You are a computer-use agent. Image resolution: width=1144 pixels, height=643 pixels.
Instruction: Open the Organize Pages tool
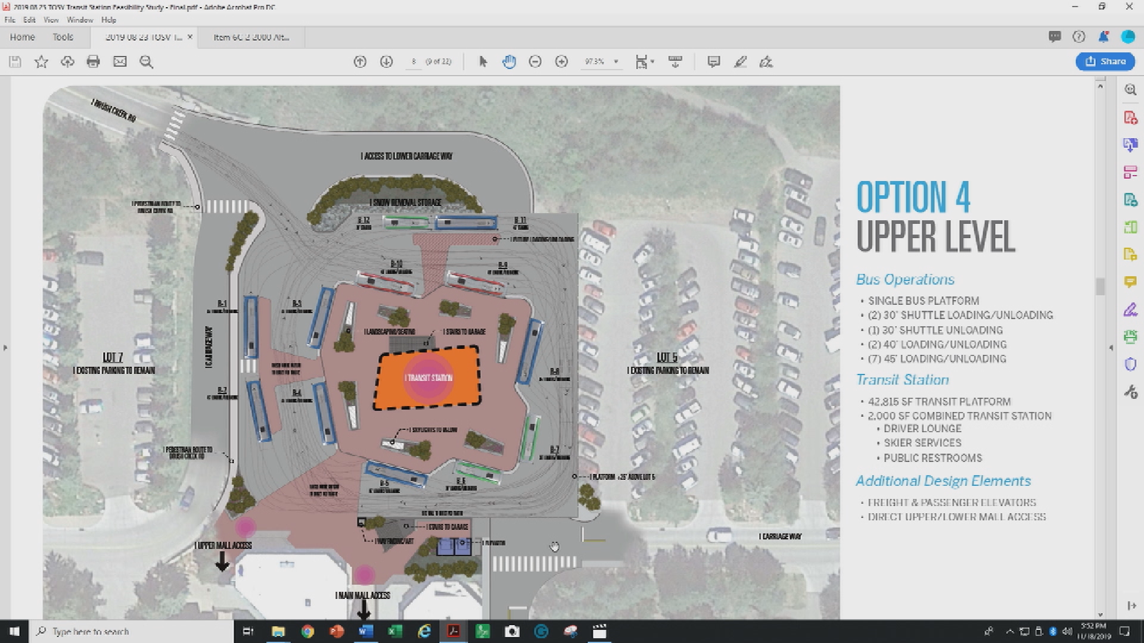point(1130,173)
